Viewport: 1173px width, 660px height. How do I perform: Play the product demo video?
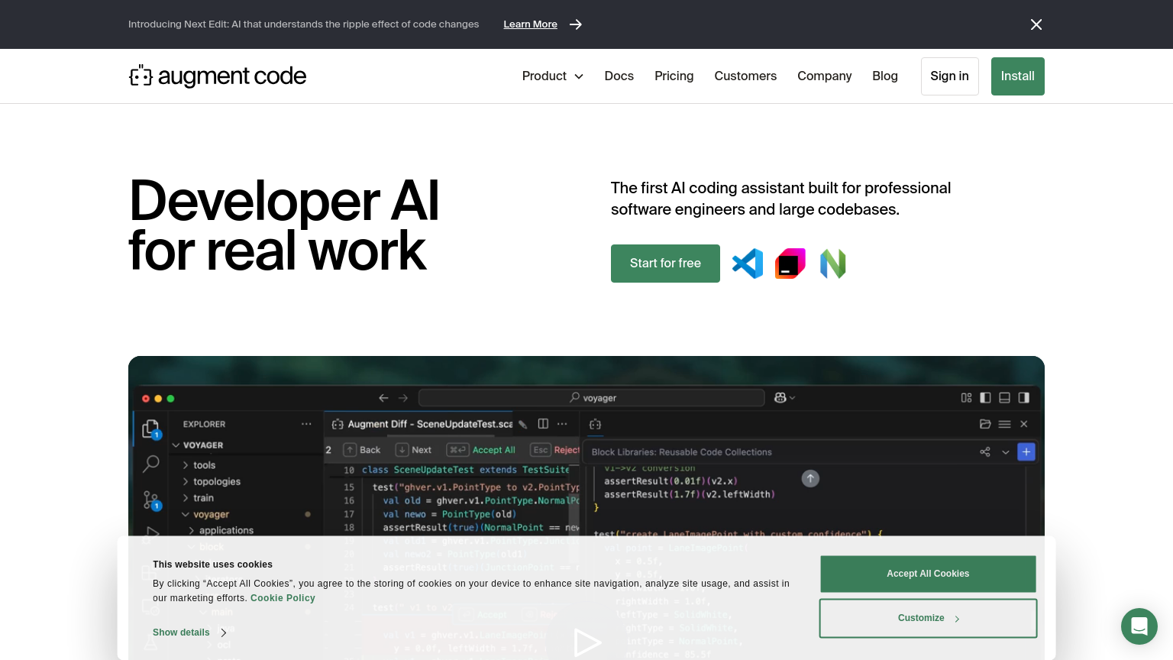point(586,642)
